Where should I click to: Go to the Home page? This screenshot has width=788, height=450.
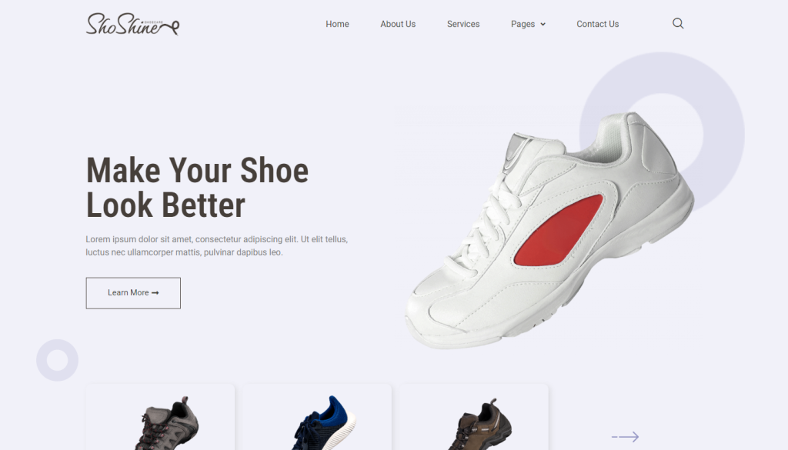click(x=337, y=24)
